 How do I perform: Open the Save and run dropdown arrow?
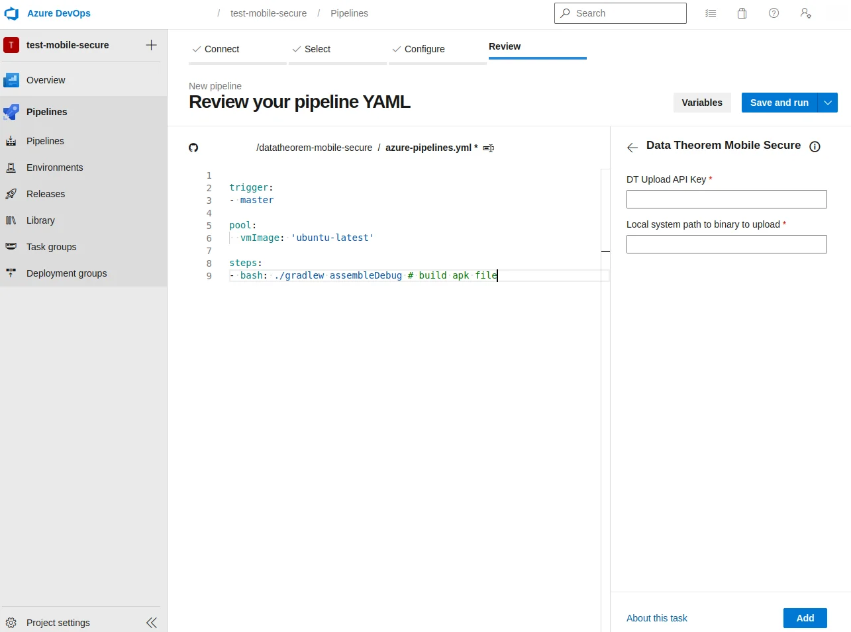tap(828, 102)
